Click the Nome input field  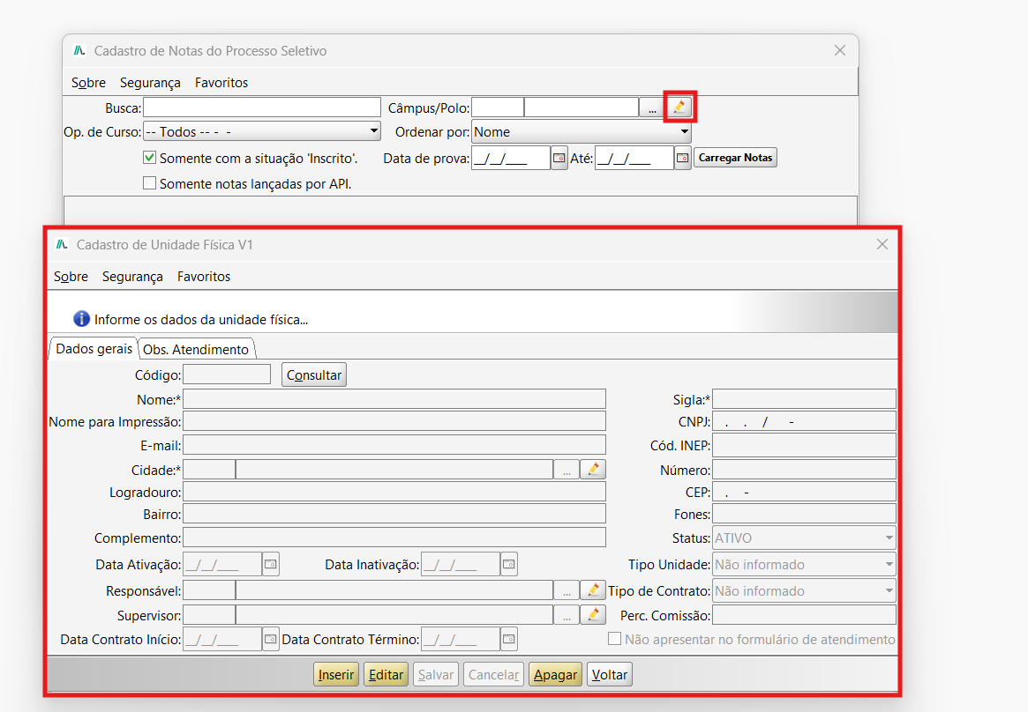click(x=394, y=398)
